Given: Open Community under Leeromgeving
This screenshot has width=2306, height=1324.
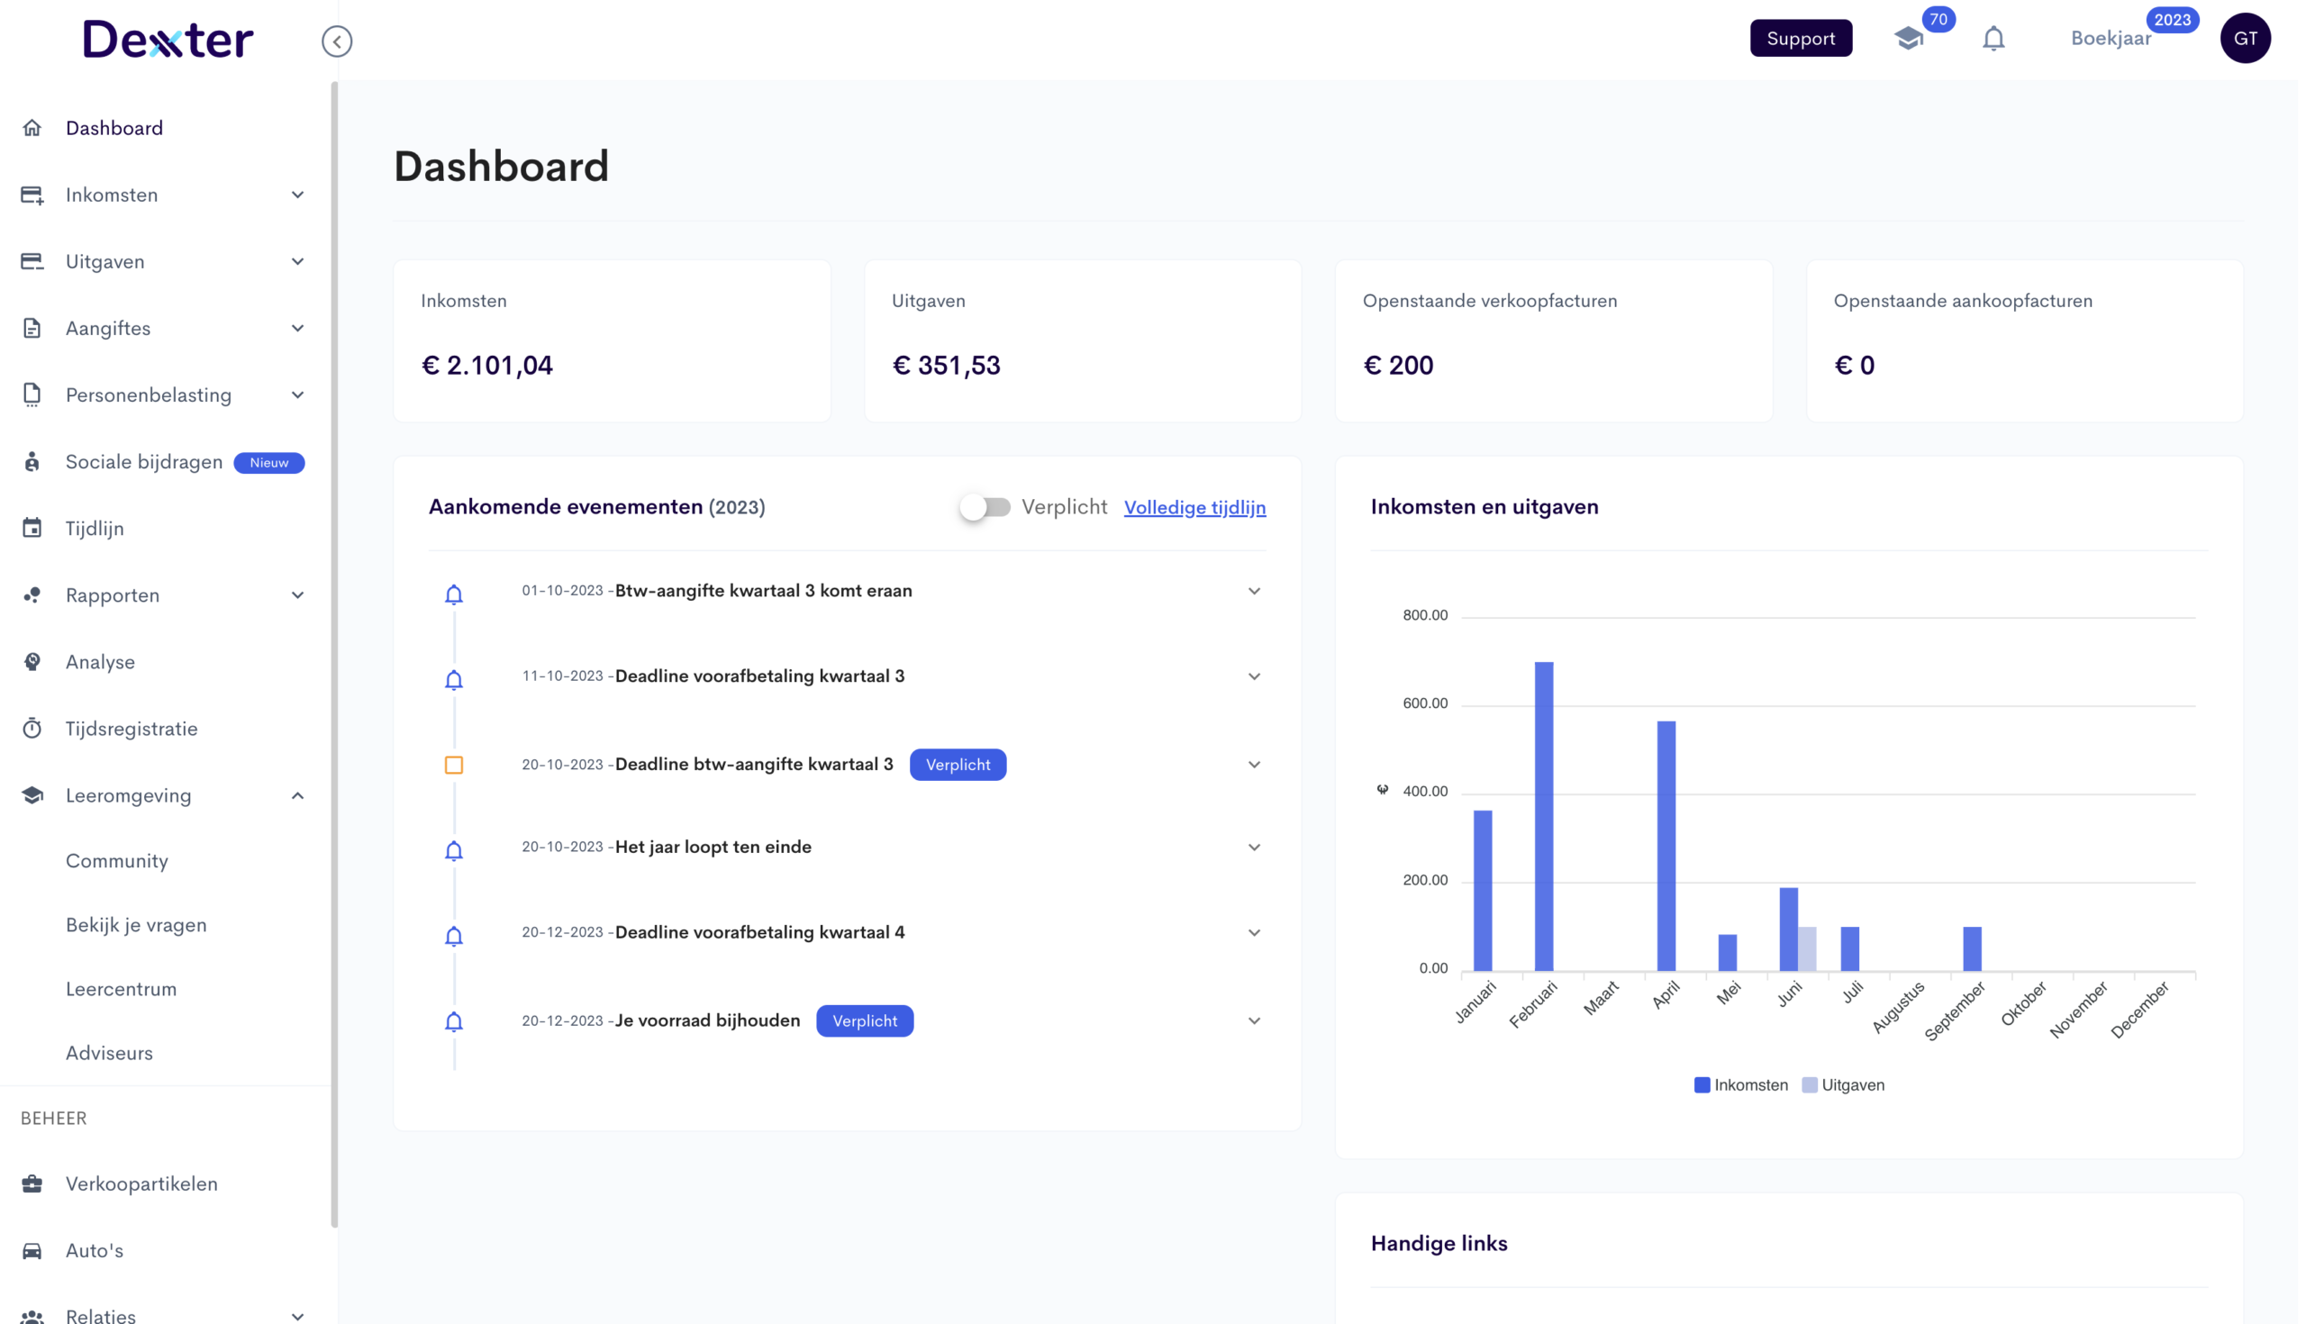Looking at the screenshot, I should pyautogui.click(x=116, y=860).
